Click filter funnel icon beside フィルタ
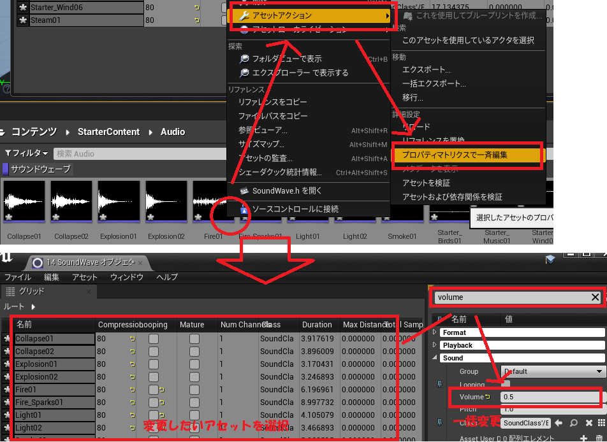Image resolution: width=607 pixels, height=442 pixels. (8, 153)
